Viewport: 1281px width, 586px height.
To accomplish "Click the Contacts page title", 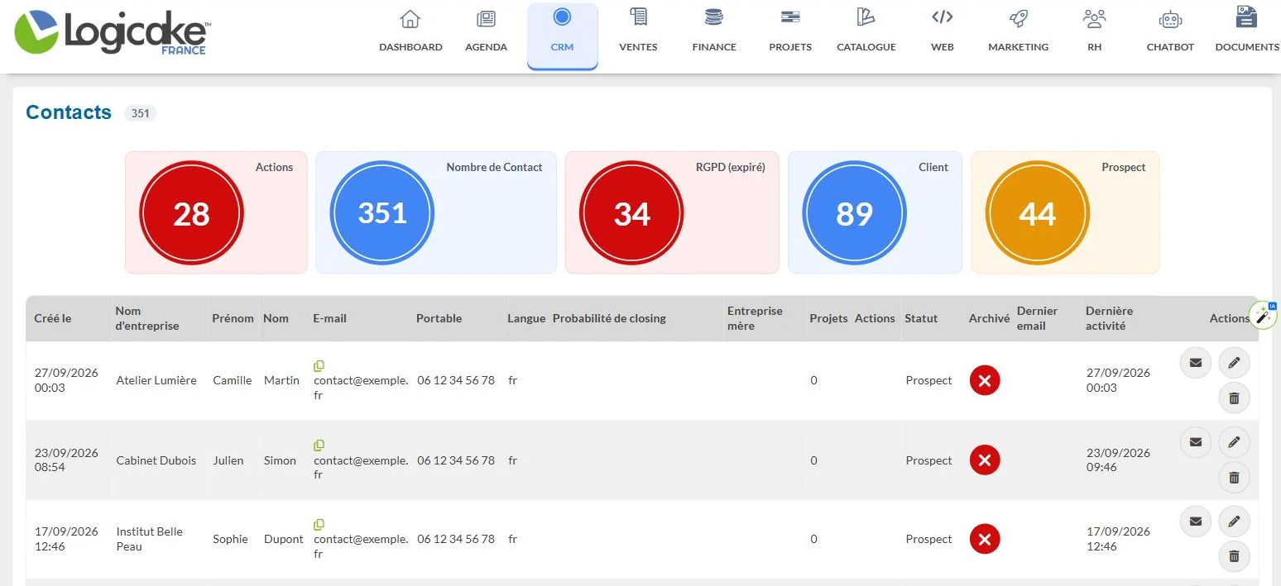I will pos(69,112).
